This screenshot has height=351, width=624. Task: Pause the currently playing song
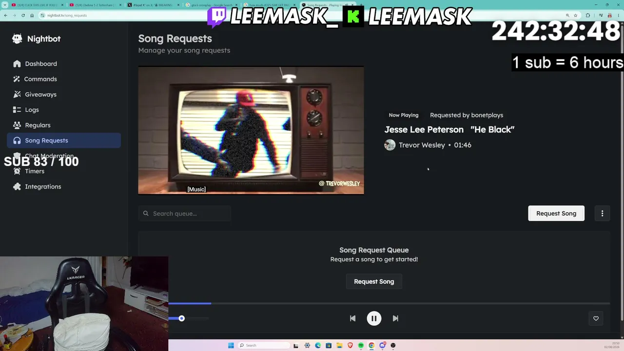(374, 318)
